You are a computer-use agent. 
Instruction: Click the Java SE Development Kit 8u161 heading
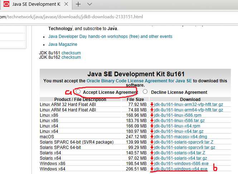point(136,74)
